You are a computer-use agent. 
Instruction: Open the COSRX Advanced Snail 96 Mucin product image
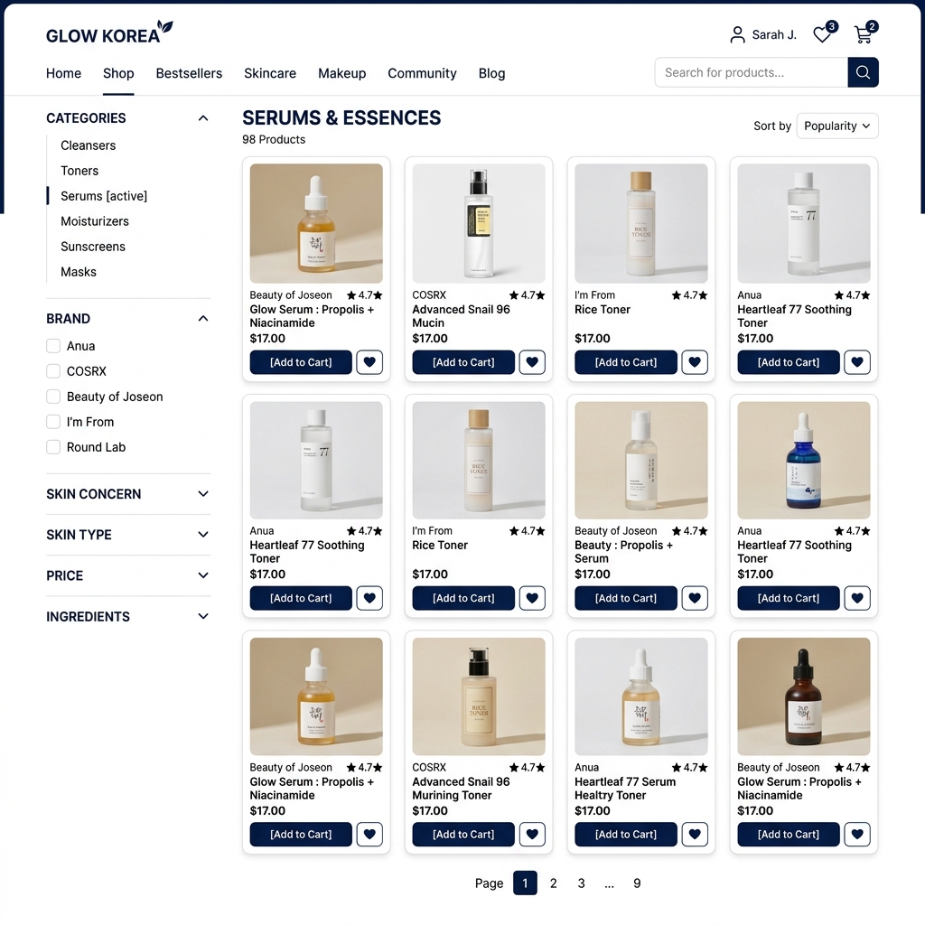(x=479, y=224)
